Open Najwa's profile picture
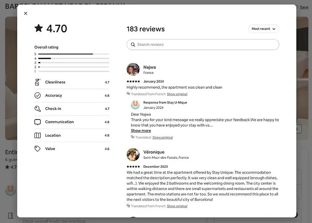 133,70
